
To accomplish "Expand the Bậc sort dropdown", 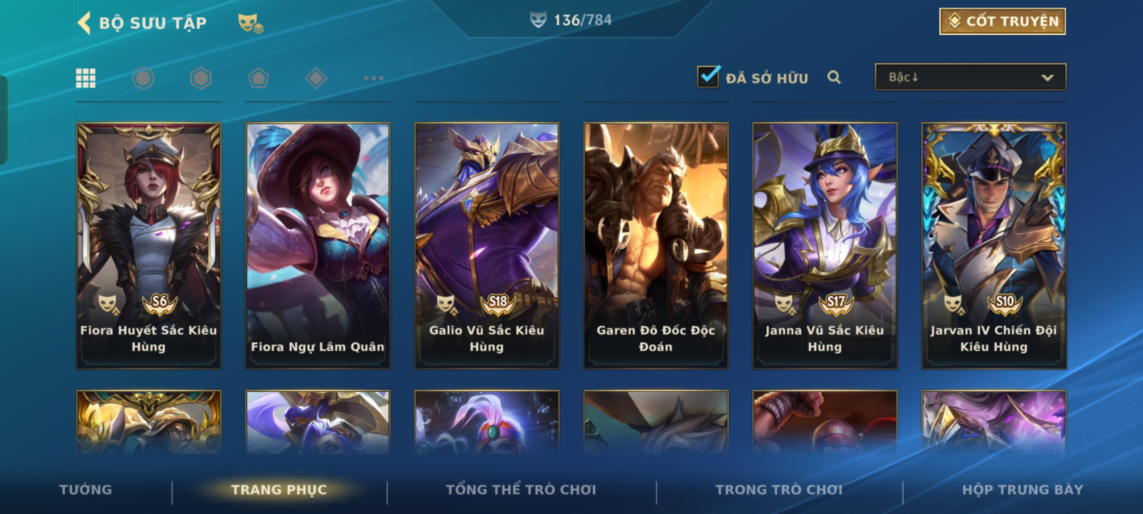I will coord(971,77).
